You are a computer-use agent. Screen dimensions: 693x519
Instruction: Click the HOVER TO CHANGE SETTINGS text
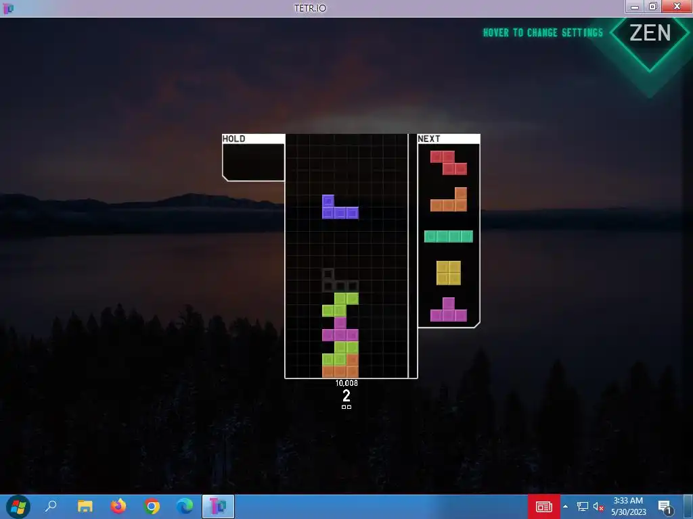543,32
